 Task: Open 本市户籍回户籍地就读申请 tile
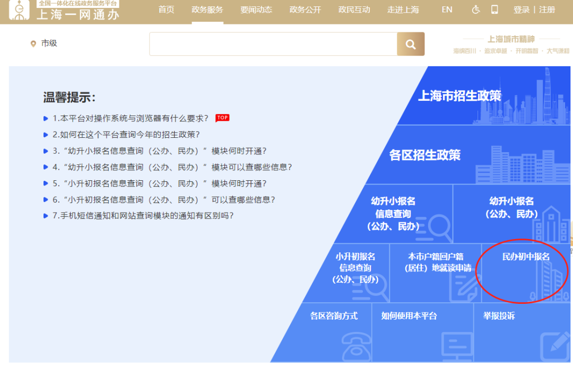click(x=436, y=273)
